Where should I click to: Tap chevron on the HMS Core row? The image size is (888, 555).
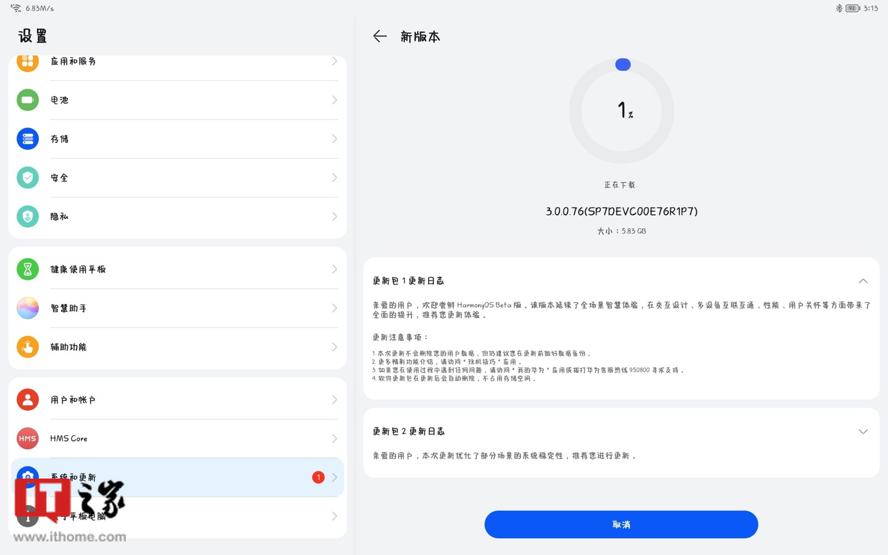point(334,438)
